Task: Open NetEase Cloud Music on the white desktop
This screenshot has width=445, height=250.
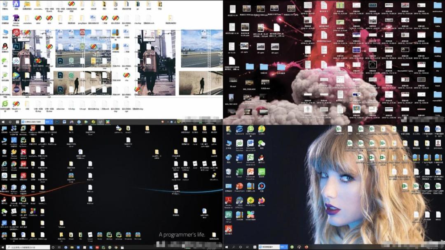Action: click(x=16, y=32)
